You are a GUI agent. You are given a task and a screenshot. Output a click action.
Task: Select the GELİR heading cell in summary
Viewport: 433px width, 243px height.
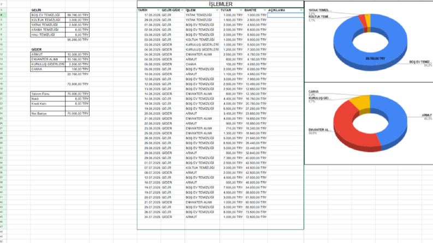click(x=48, y=10)
